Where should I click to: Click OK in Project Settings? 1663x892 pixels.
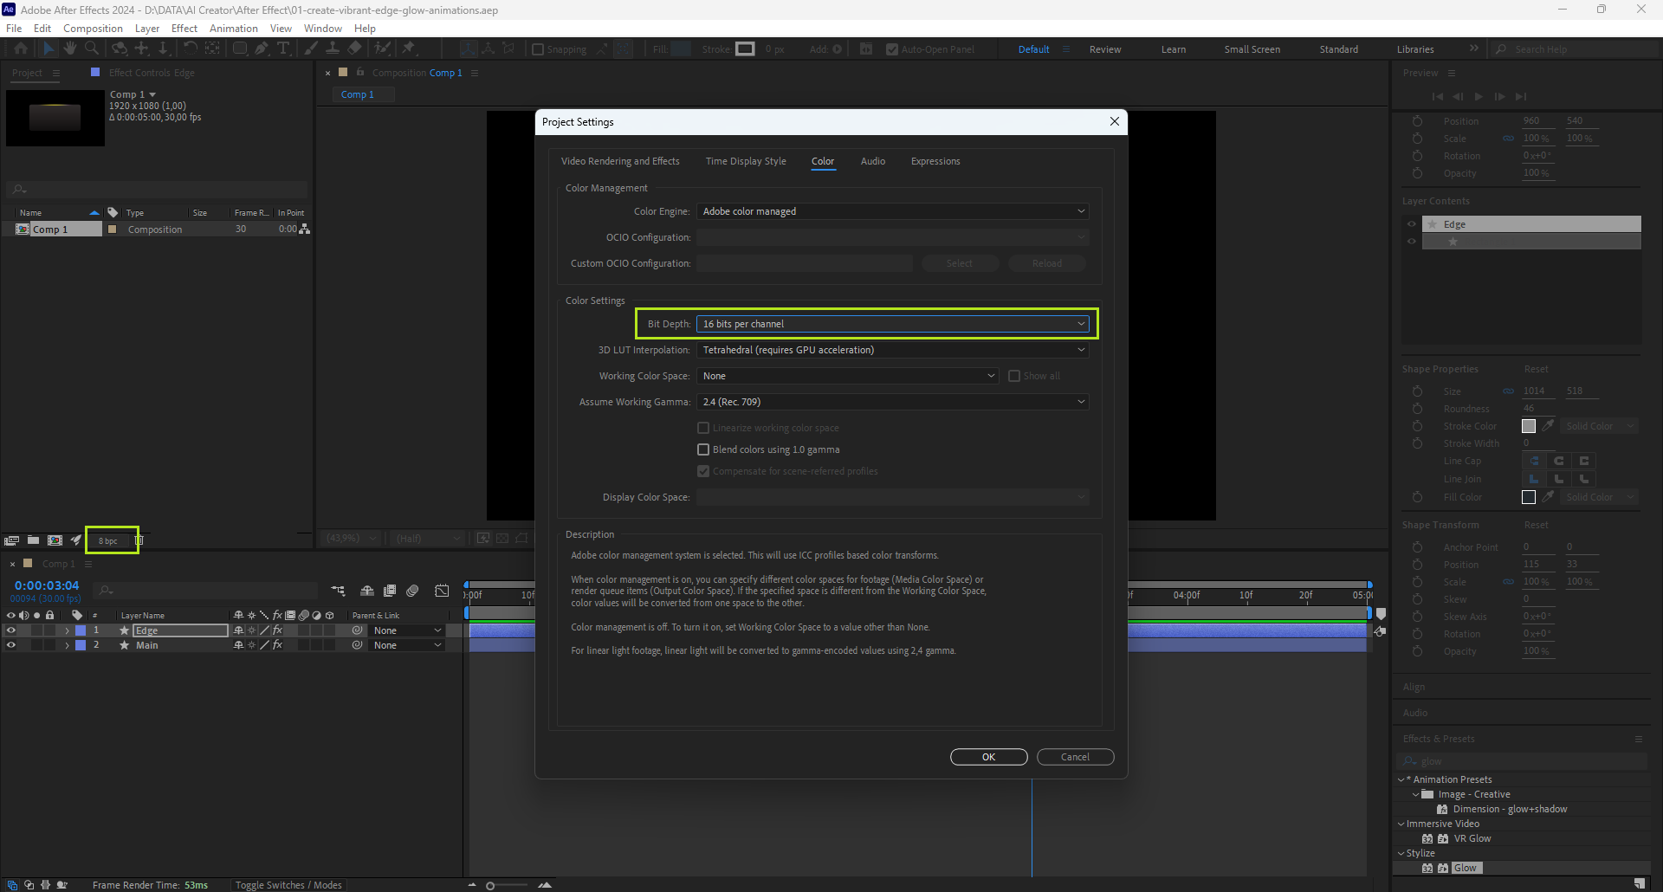click(988, 757)
